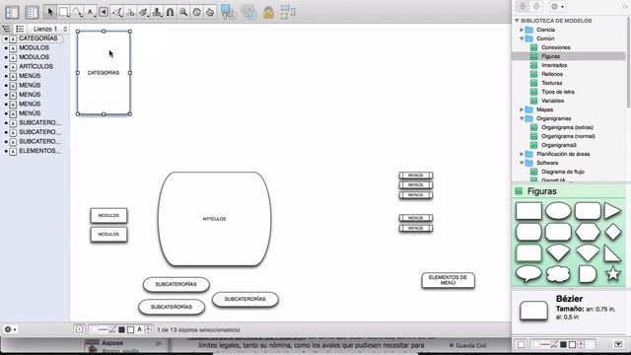
Task: Collapse the Organigramas folder
Action: [522, 118]
